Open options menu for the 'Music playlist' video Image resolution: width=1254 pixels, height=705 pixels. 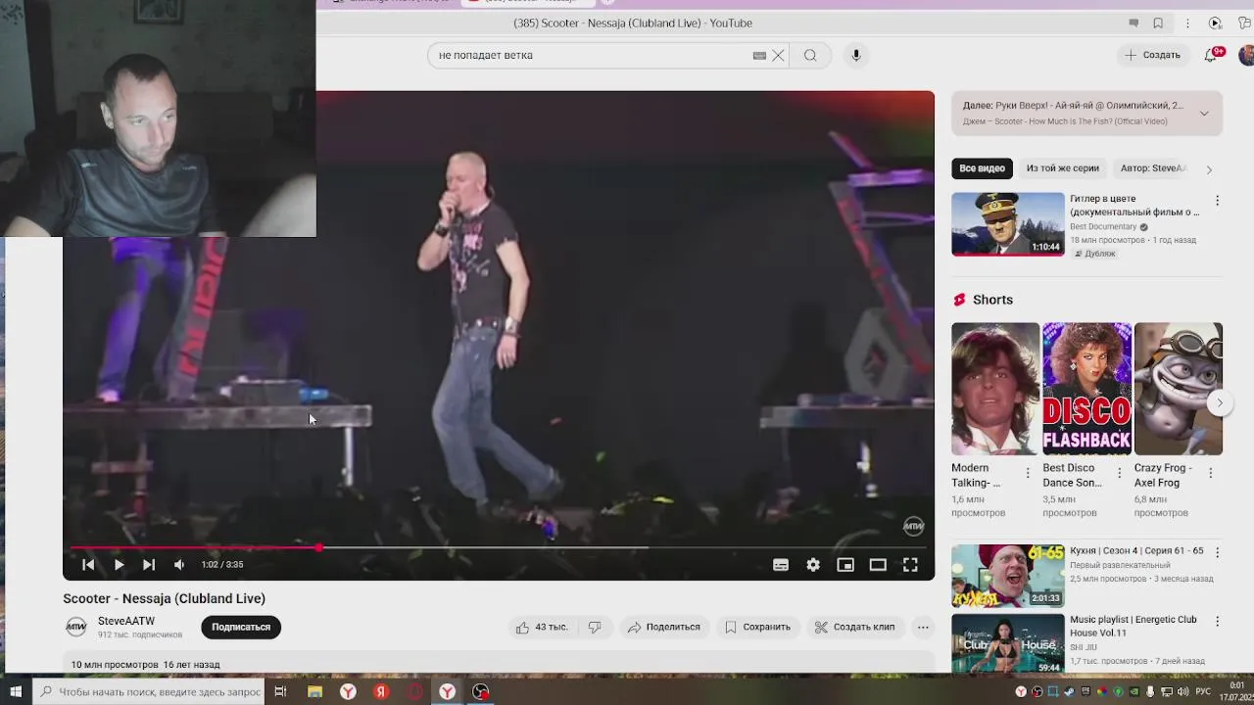(x=1218, y=621)
